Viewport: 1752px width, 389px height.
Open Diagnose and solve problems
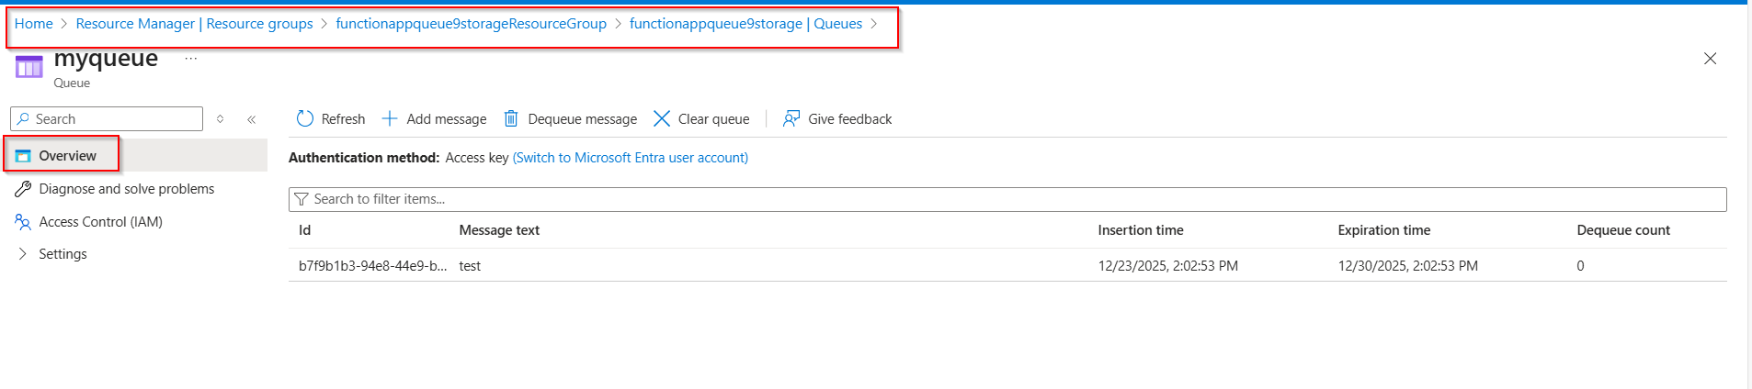click(x=127, y=189)
